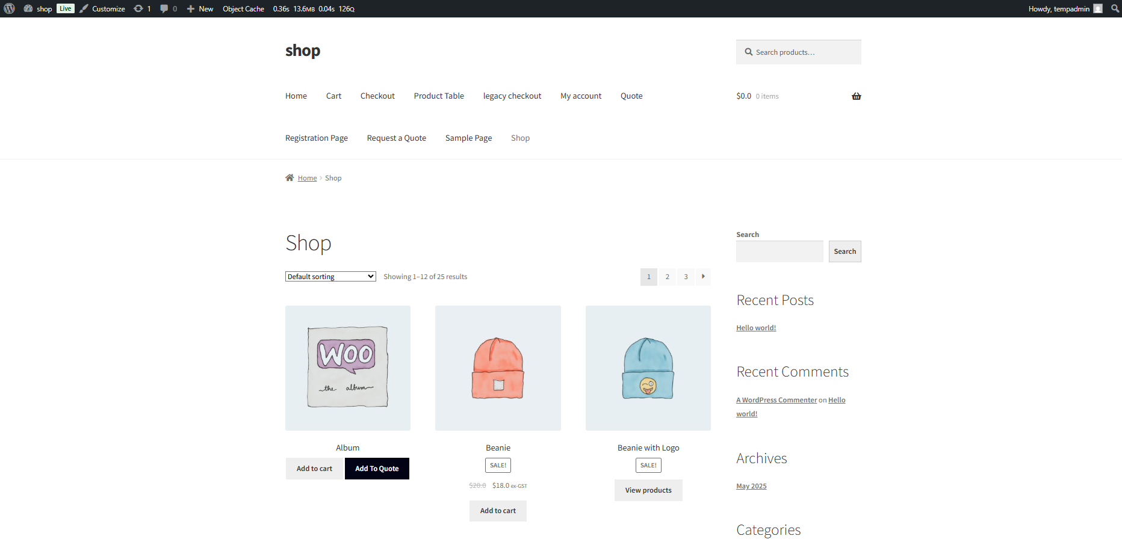Click the breadcrumb Home link
This screenshot has height=548, width=1122.
click(x=307, y=178)
